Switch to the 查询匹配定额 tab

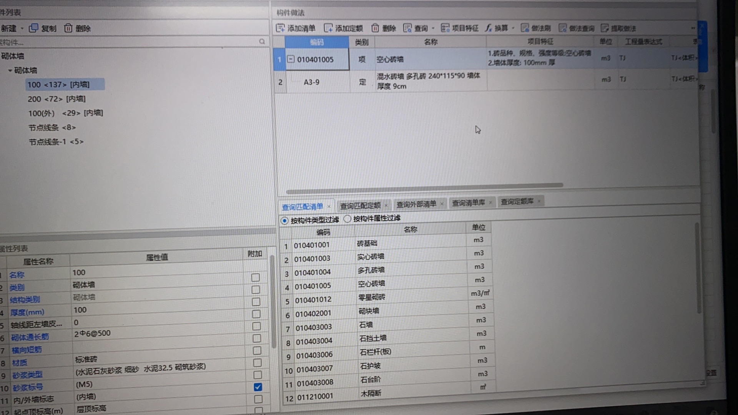tap(360, 206)
